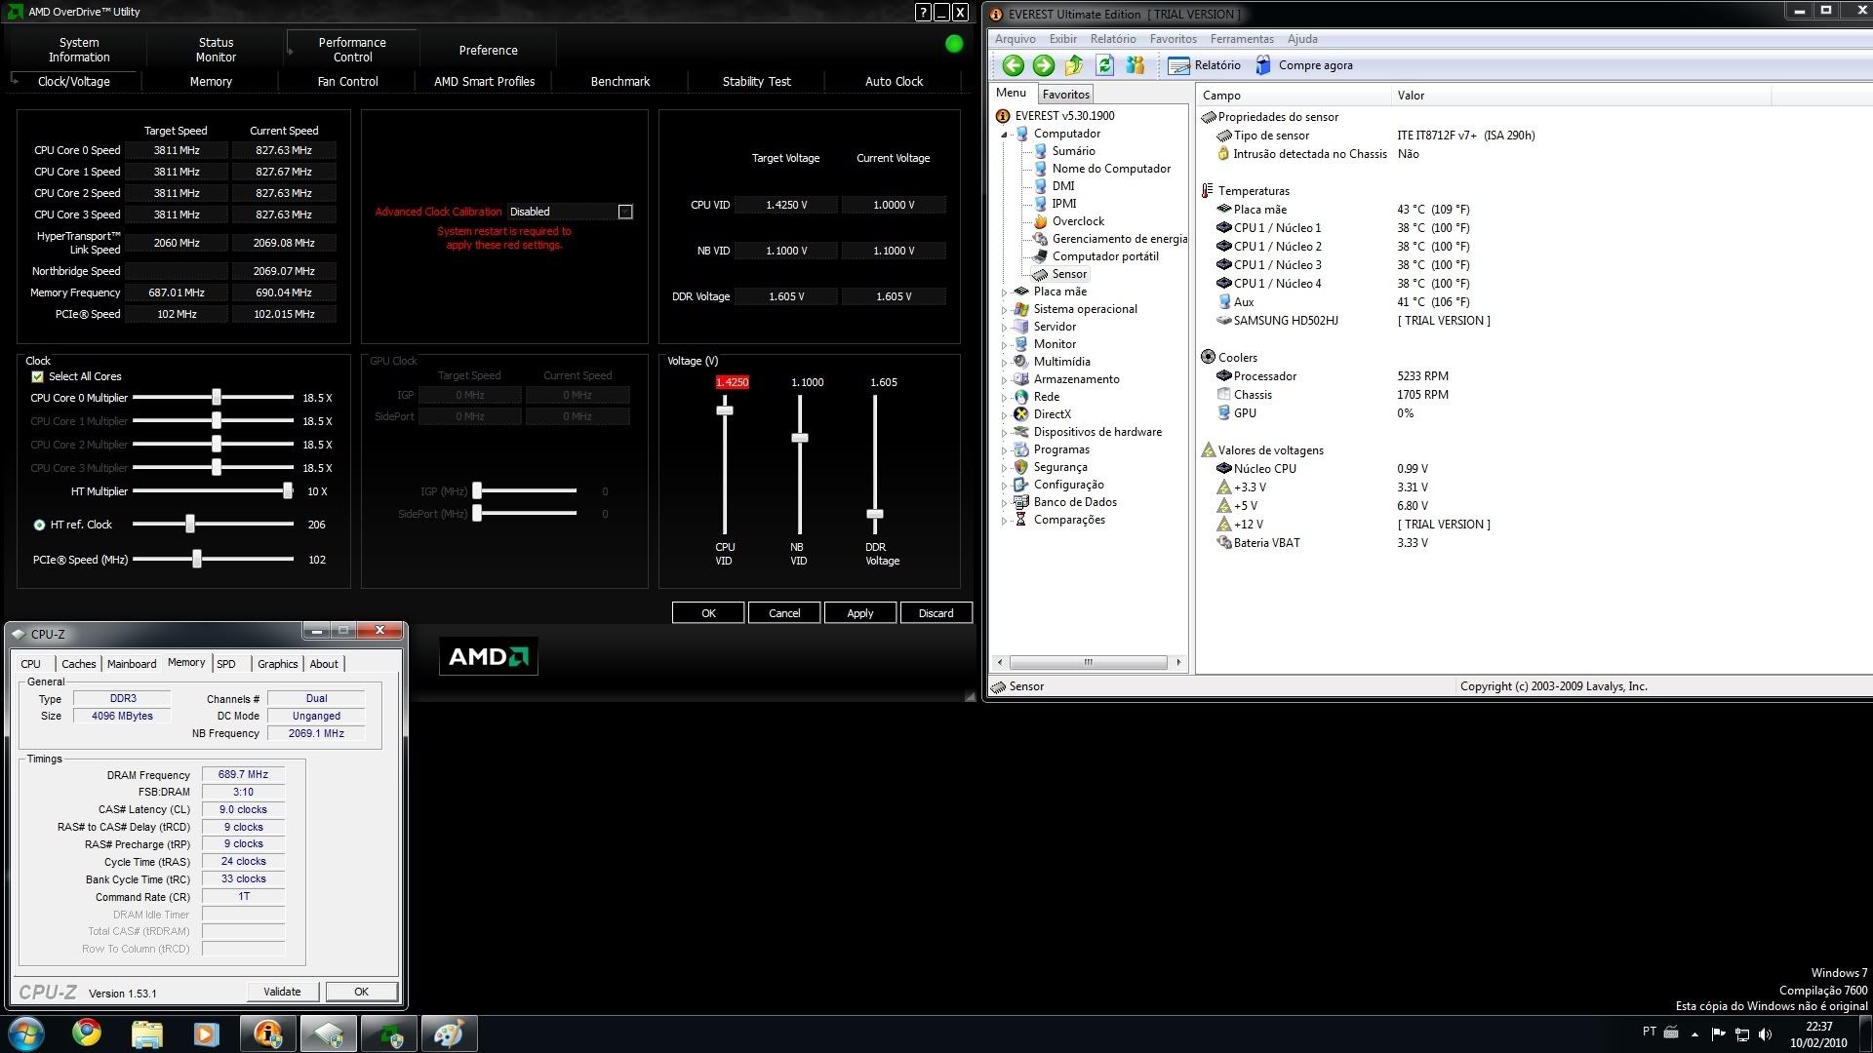The height and width of the screenshot is (1053, 1873).
Task: Open the Ferramentas menu in Everest
Action: coord(1241,39)
